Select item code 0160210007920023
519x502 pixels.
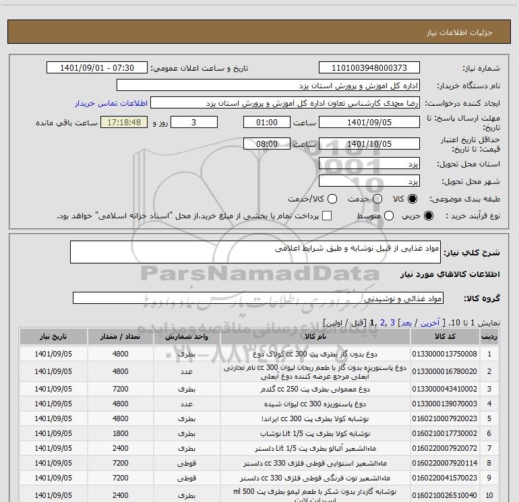445,418
